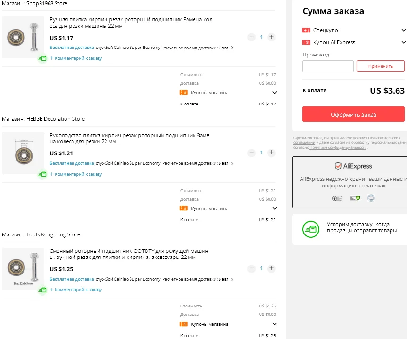
Task: Click Бесплатная доставка on $1.21 item
Action: tap(72, 163)
